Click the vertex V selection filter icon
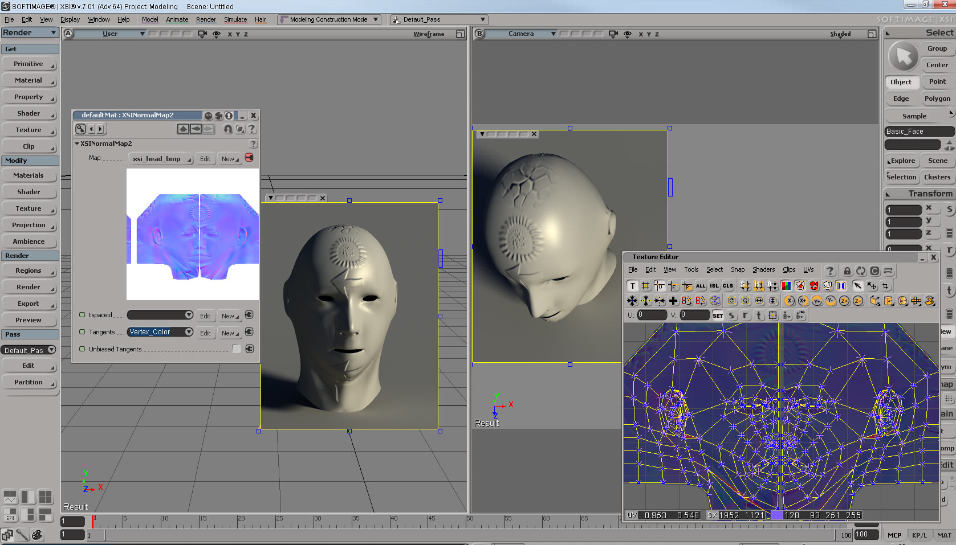This screenshot has height=545, width=956. 660,286
